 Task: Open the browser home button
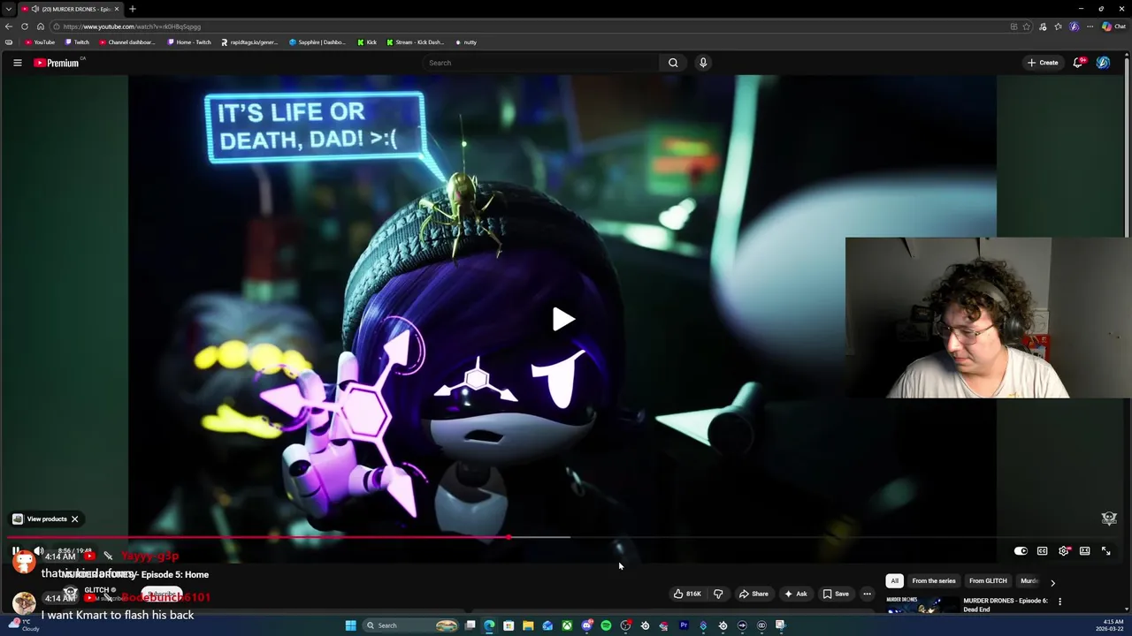point(41,26)
